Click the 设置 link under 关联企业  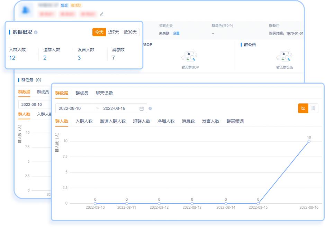click(x=176, y=34)
